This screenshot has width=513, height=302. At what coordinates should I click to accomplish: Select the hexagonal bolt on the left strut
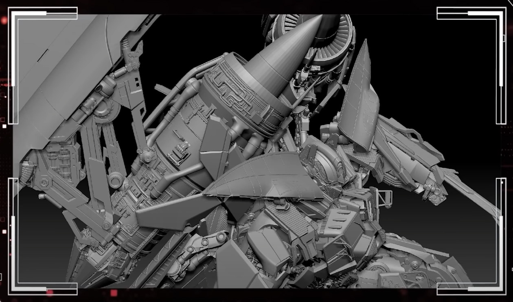[x=43, y=183]
